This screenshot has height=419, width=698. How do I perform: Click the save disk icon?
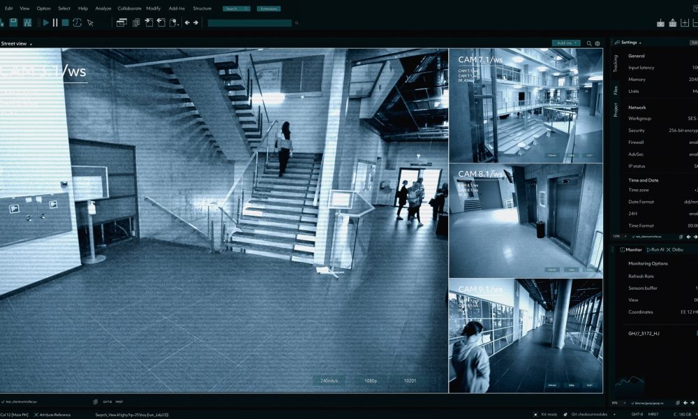click(13, 22)
